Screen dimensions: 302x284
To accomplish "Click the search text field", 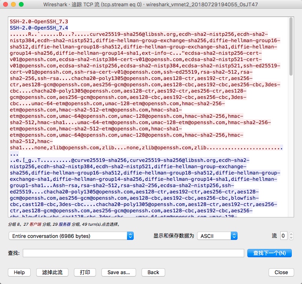I will pos(133,253).
